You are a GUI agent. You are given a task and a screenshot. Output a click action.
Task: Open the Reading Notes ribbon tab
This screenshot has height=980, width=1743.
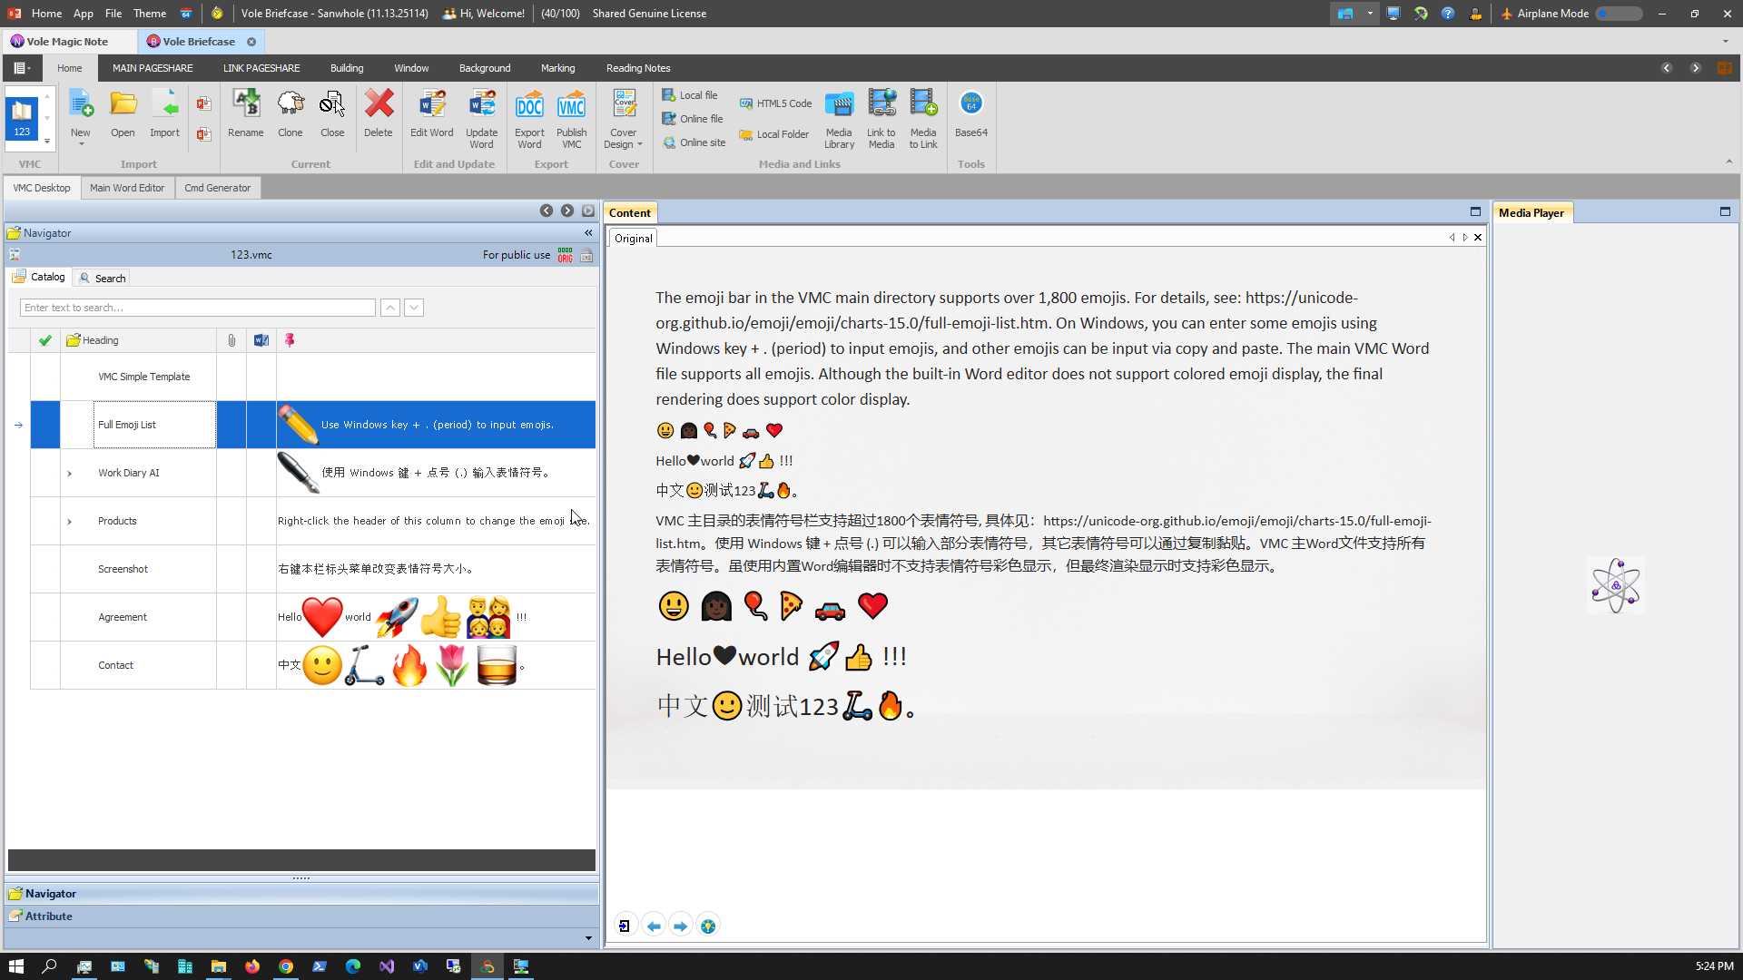[637, 68]
